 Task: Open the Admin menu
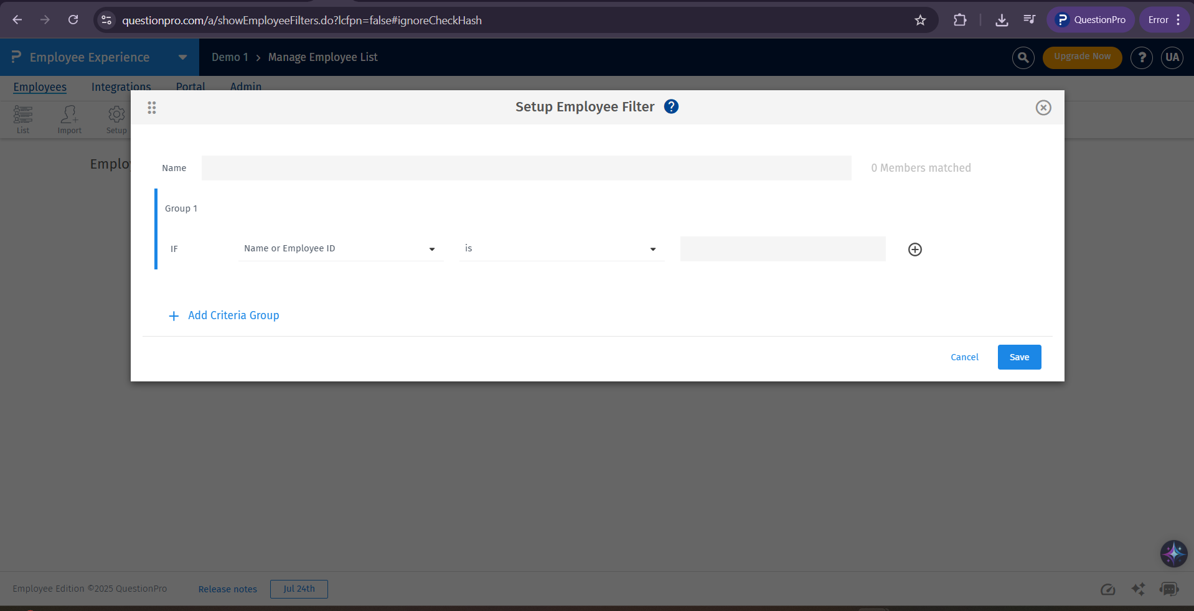(x=245, y=87)
